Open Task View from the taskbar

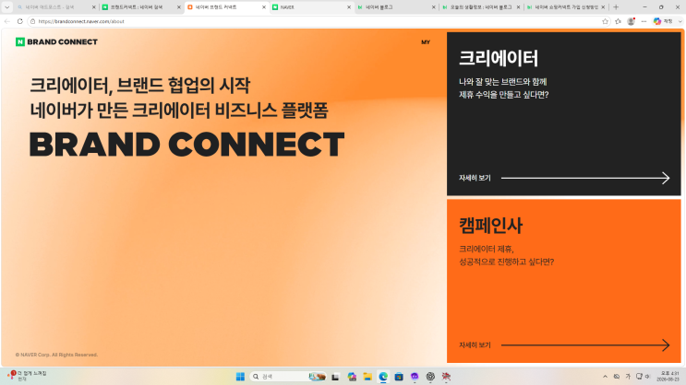coord(335,377)
